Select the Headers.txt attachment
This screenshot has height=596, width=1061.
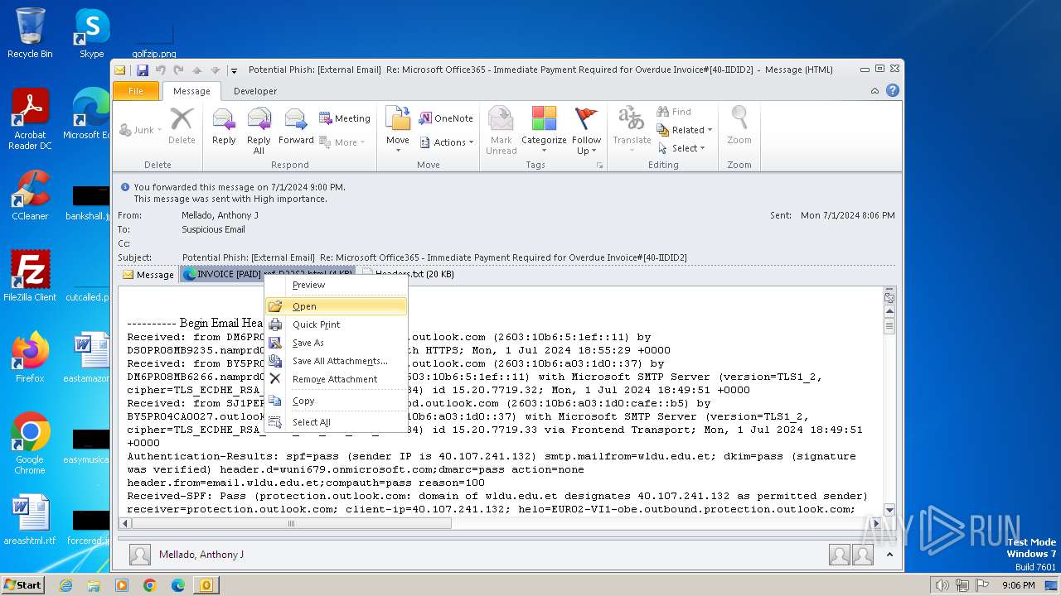407,274
